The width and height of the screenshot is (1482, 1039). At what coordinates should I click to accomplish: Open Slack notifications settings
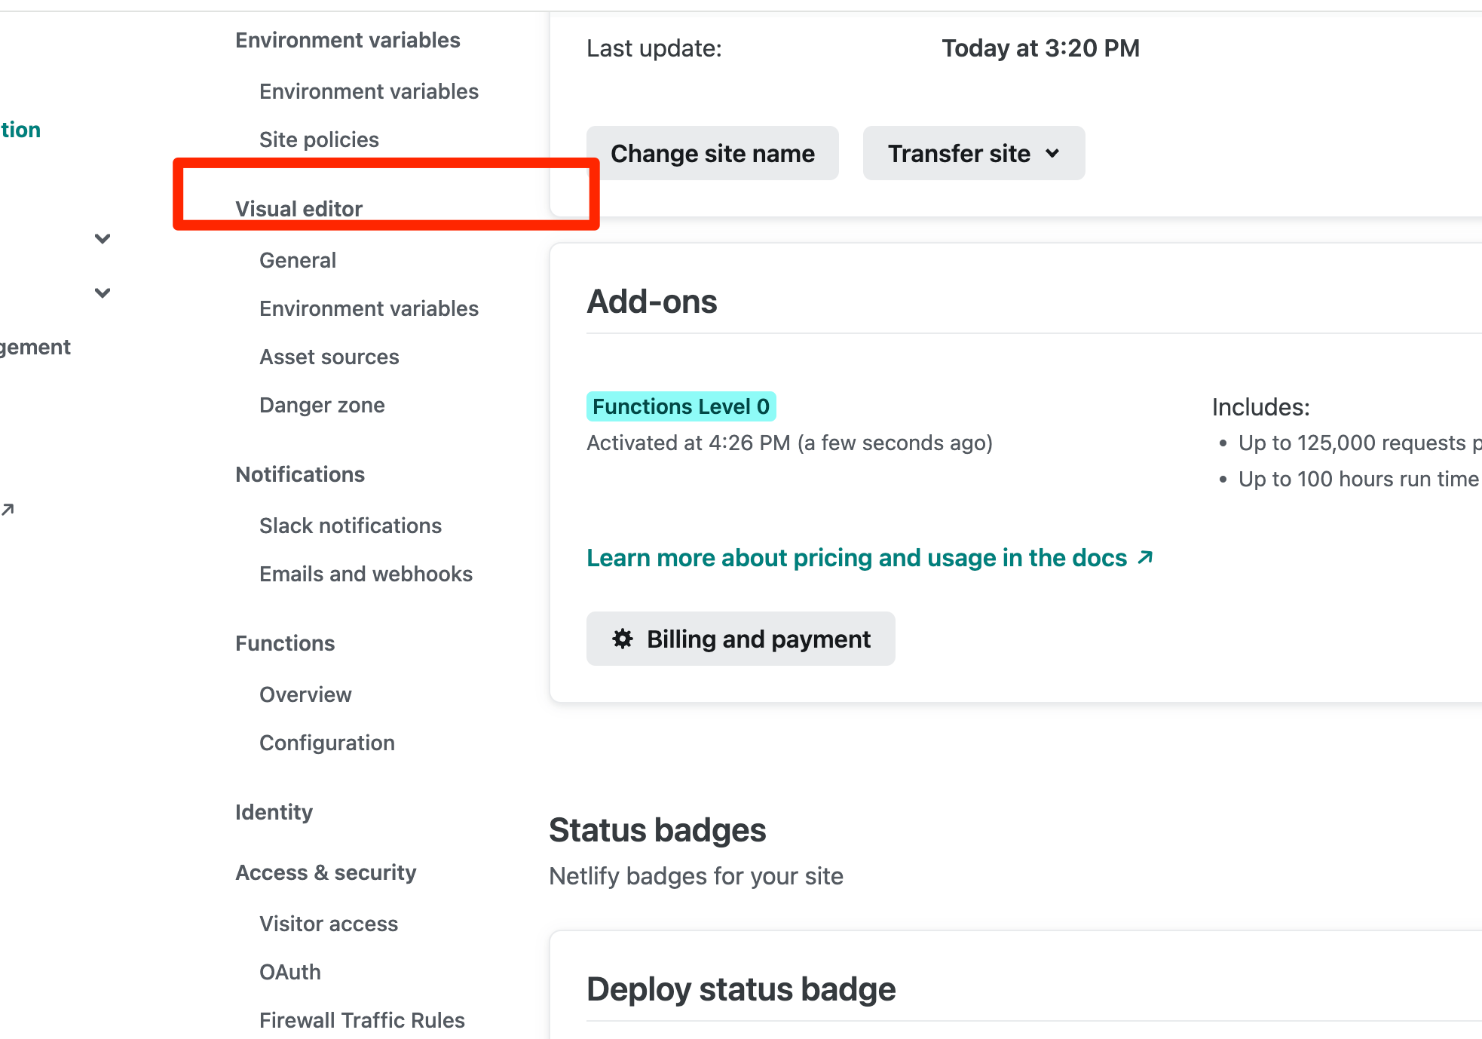(350, 526)
